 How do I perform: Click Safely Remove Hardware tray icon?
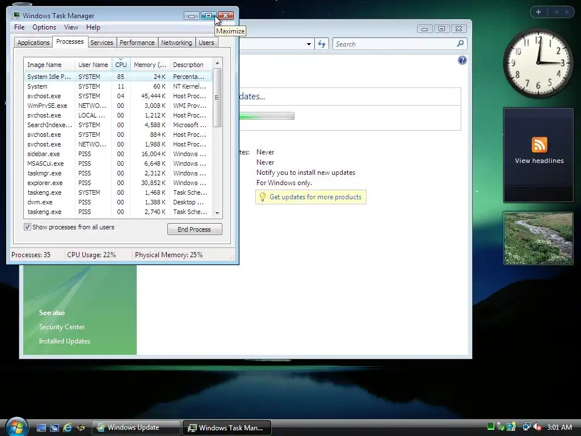(500, 427)
